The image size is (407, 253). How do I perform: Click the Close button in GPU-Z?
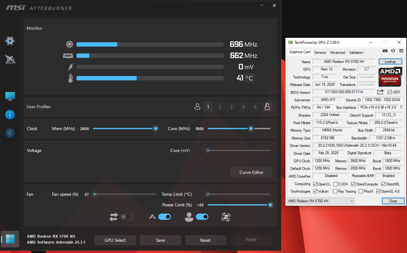point(393,201)
